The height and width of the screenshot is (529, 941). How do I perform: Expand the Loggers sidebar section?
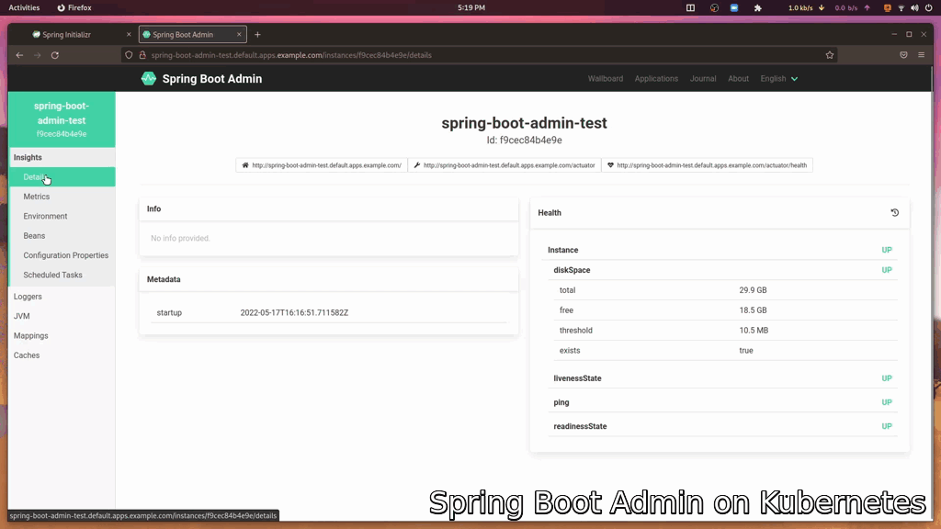coord(28,297)
